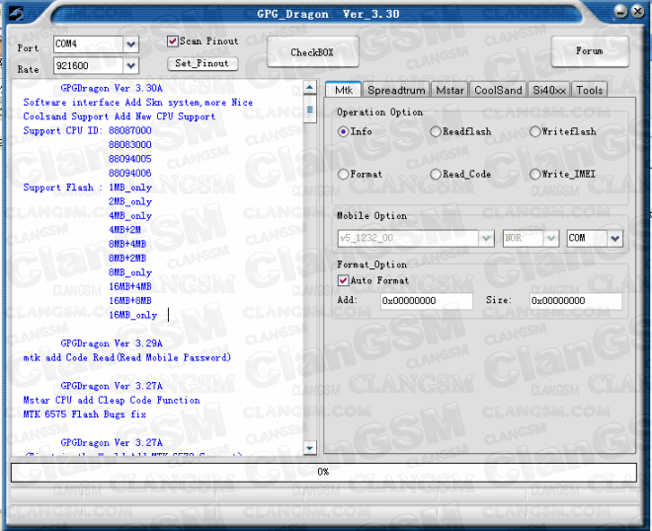Screen dimensions: 652x531
Task: Click the 'Mstar CPU add Cleap Code Function' line
Action: pos(112,400)
